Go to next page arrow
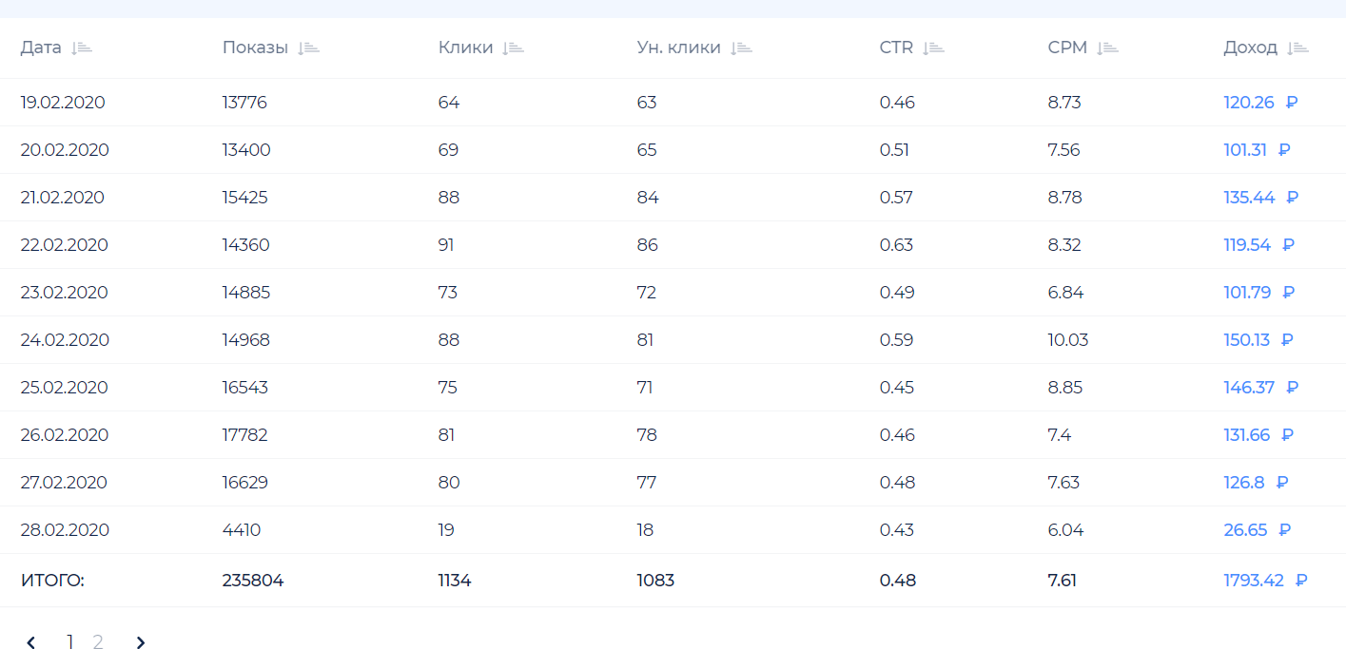 coord(141,643)
